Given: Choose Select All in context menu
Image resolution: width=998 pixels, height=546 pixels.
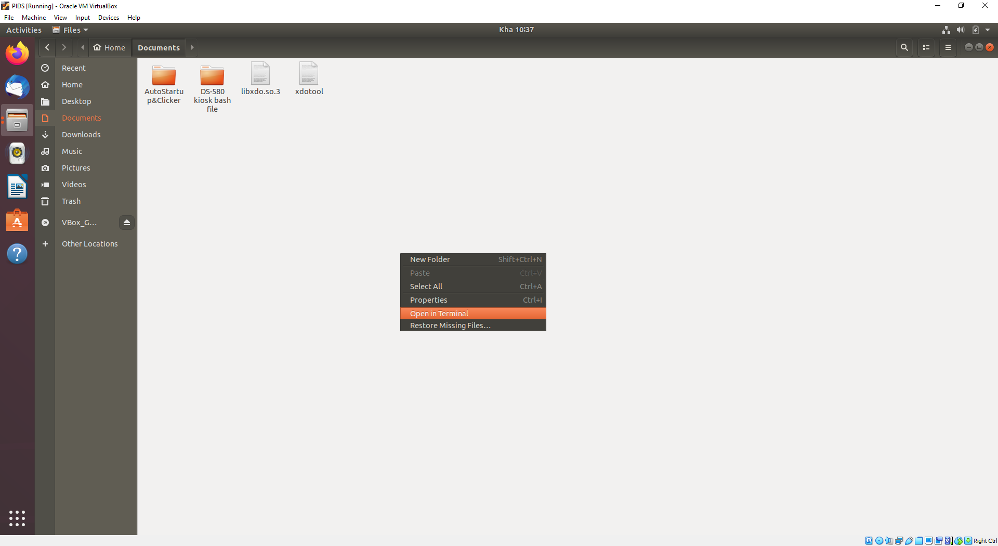Looking at the screenshot, I should pyautogui.click(x=473, y=287).
